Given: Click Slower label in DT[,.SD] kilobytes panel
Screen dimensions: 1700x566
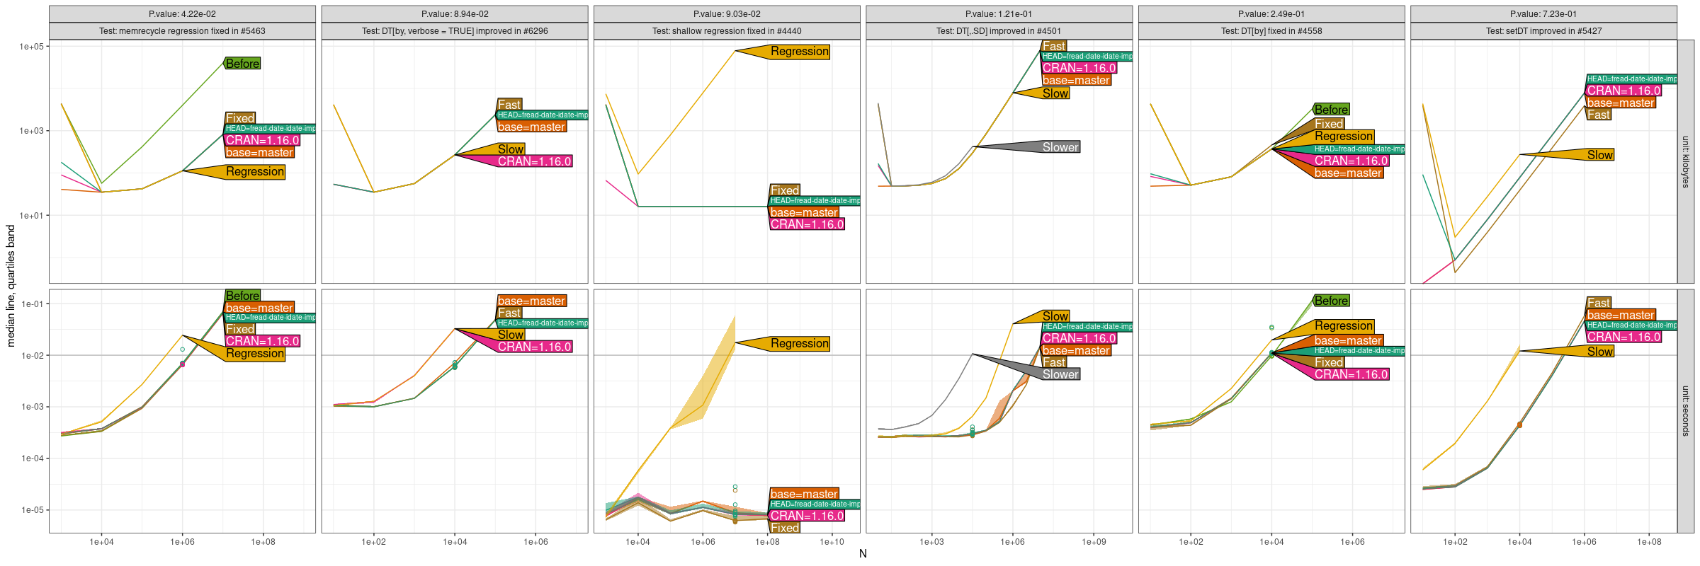Looking at the screenshot, I should [1060, 147].
